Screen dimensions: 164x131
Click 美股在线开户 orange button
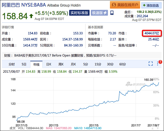pyautogui.click(x=125, y=5)
